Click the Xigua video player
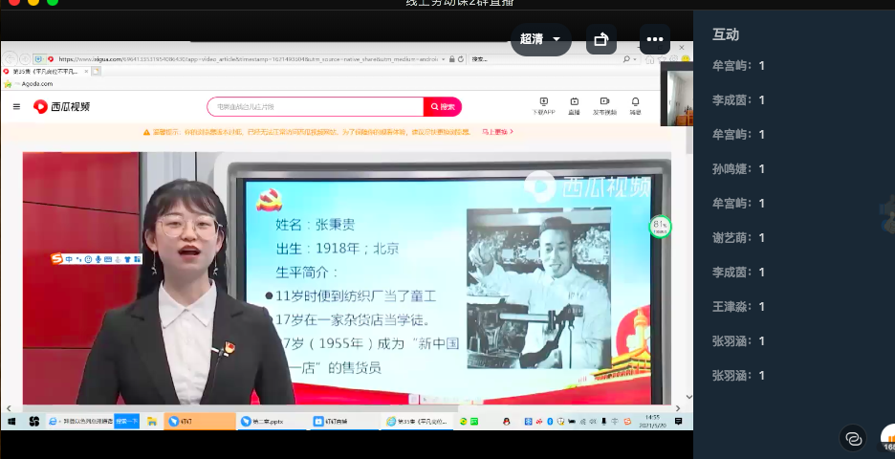This screenshot has height=459, width=895. [347, 278]
